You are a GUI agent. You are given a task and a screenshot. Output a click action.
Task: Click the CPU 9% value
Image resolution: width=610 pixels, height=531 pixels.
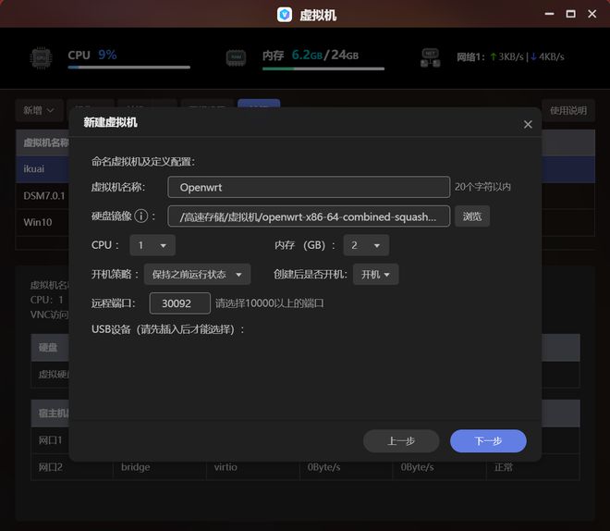92,55
